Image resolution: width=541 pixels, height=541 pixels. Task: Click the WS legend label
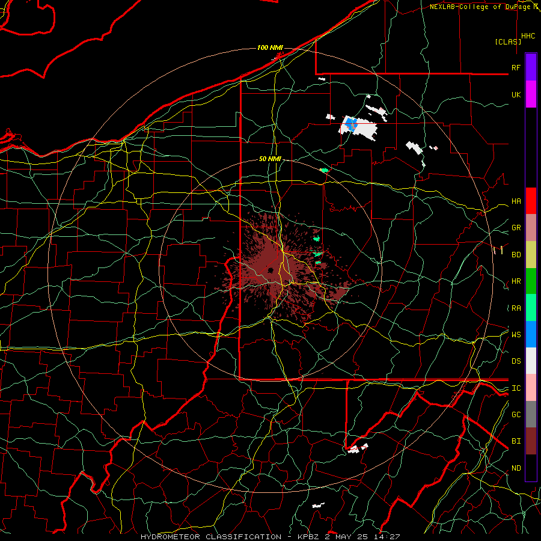pyautogui.click(x=516, y=335)
